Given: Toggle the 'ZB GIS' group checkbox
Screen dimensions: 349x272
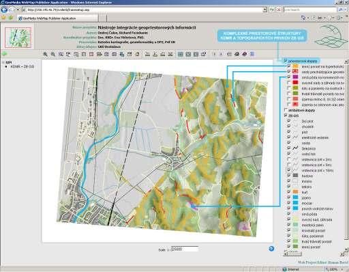Looking at the screenshot, I should click(x=286, y=115).
